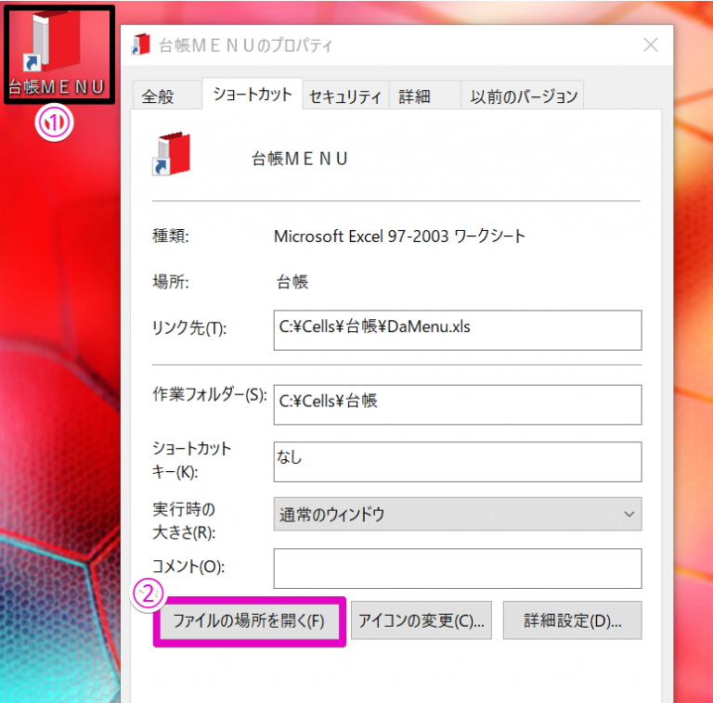Click the リンク先 input field
This screenshot has width=713, height=703.
click(458, 330)
